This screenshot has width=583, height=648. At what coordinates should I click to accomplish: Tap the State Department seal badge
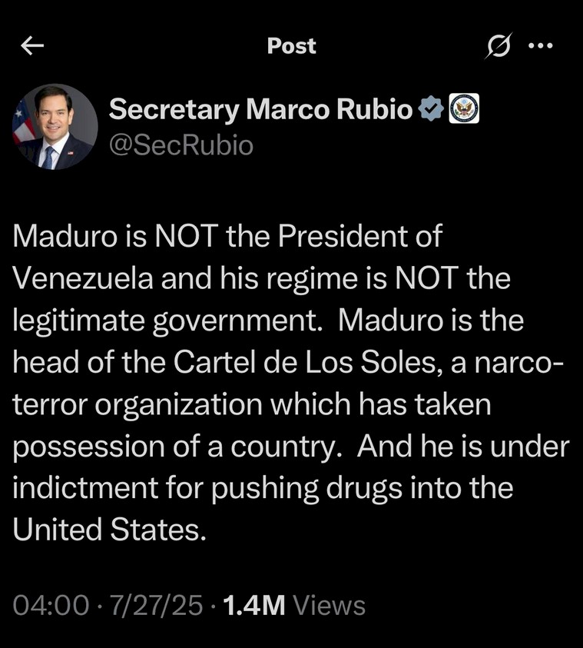463,110
